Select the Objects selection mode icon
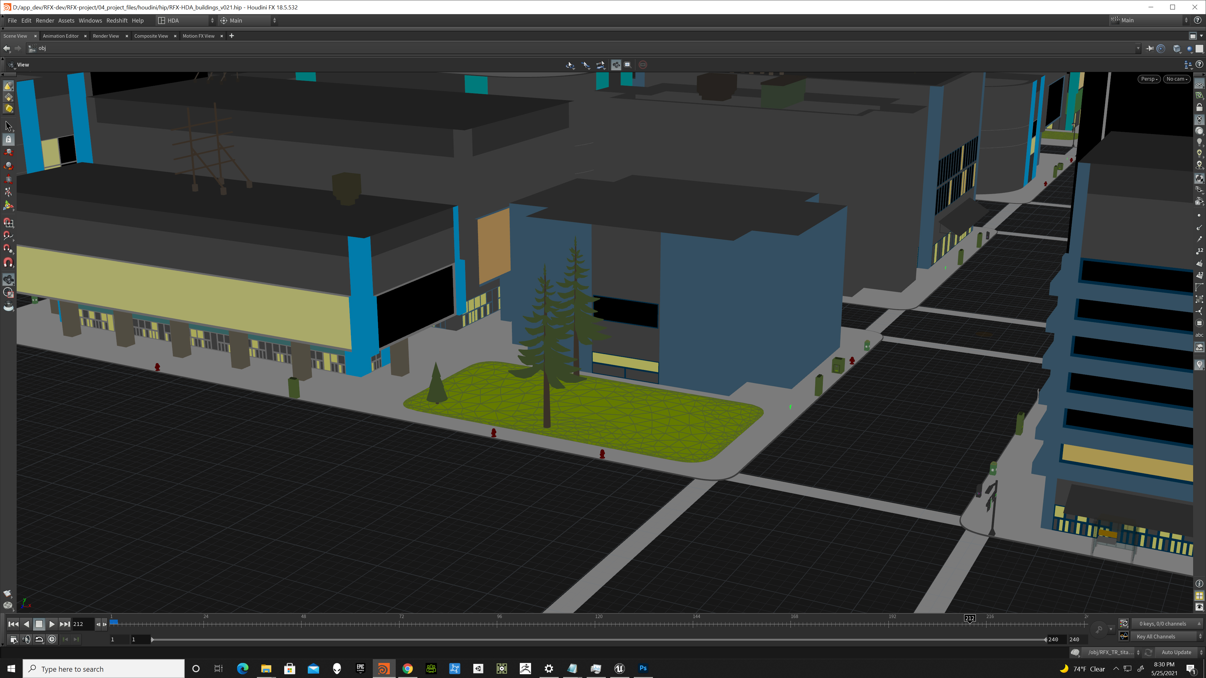Screen dimensions: 1206x678 click(x=8, y=86)
